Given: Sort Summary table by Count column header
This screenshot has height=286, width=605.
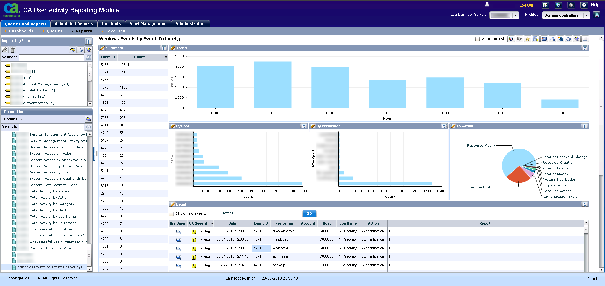Looking at the screenshot, I should pos(143,57).
